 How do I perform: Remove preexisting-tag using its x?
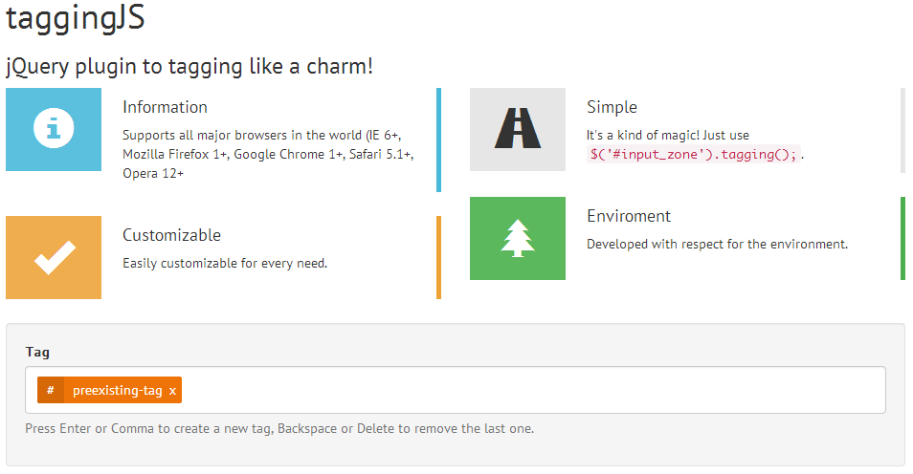click(x=172, y=391)
